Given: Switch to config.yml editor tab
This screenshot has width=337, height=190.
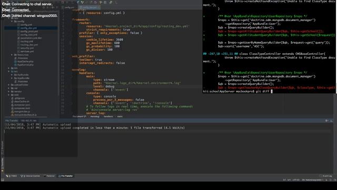Looking at the screenshot, I should [x=68, y=7].
